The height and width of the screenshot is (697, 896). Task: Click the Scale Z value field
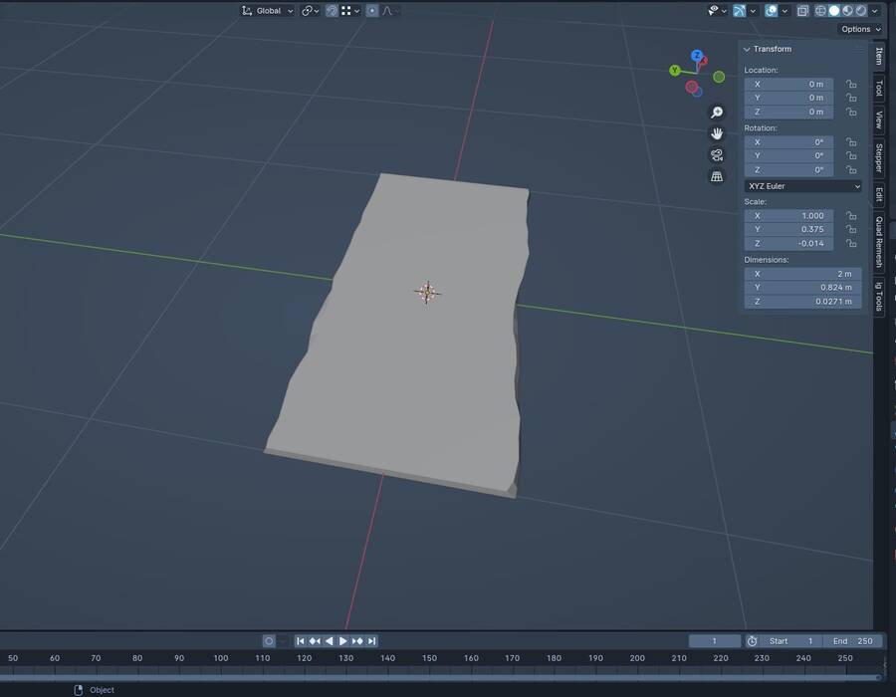[788, 243]
